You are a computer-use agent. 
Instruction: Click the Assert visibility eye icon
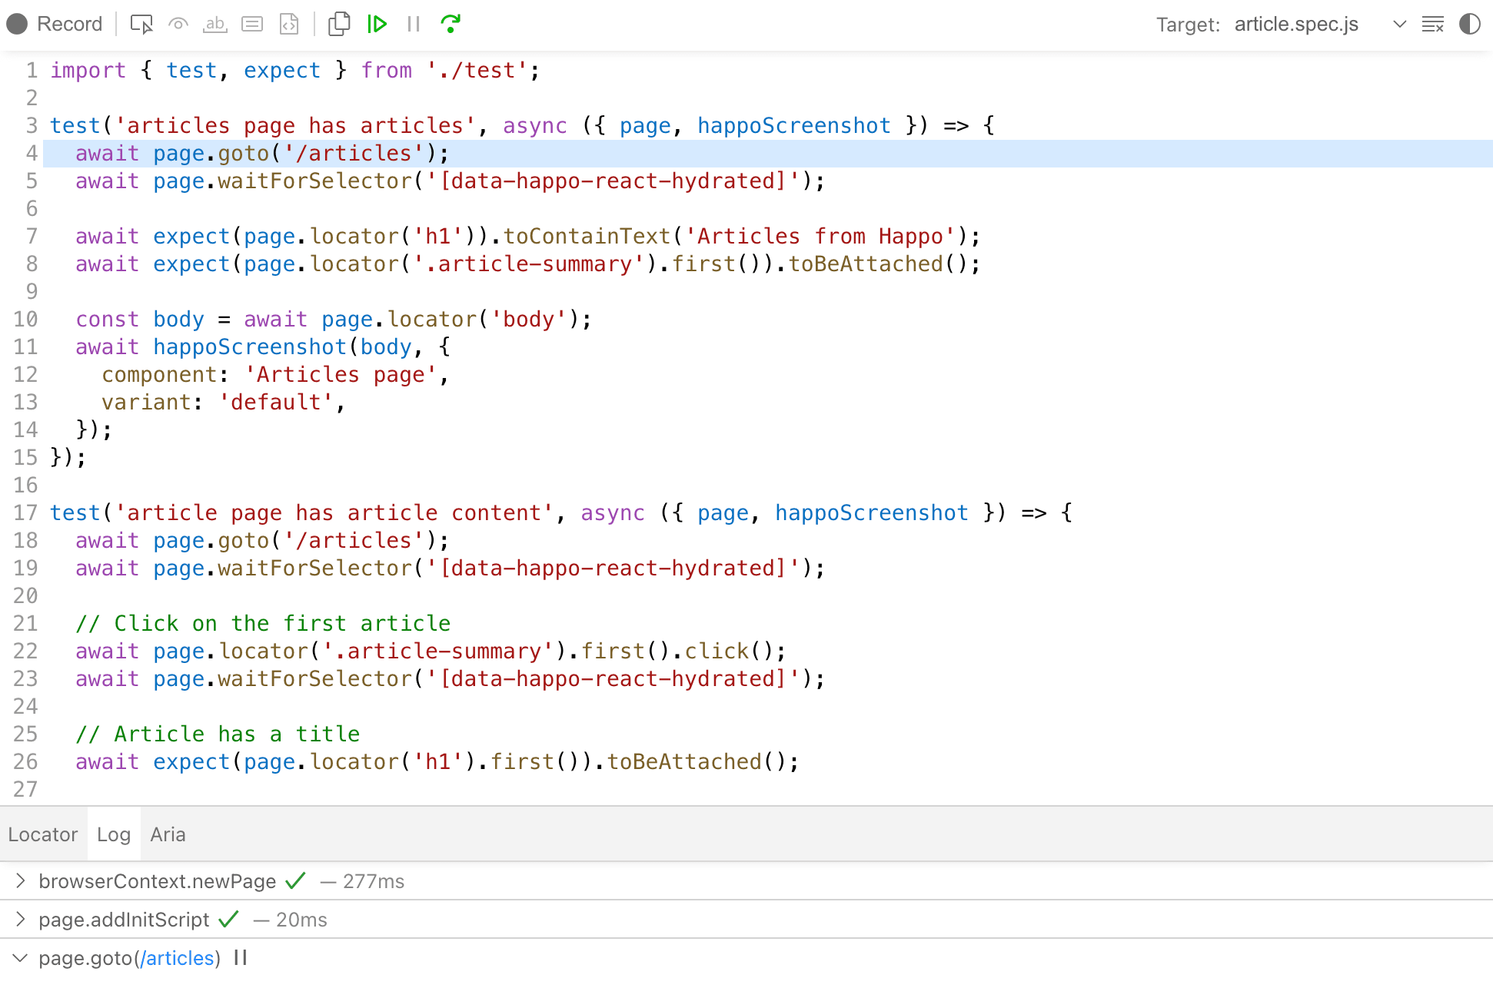coord(178,24)
